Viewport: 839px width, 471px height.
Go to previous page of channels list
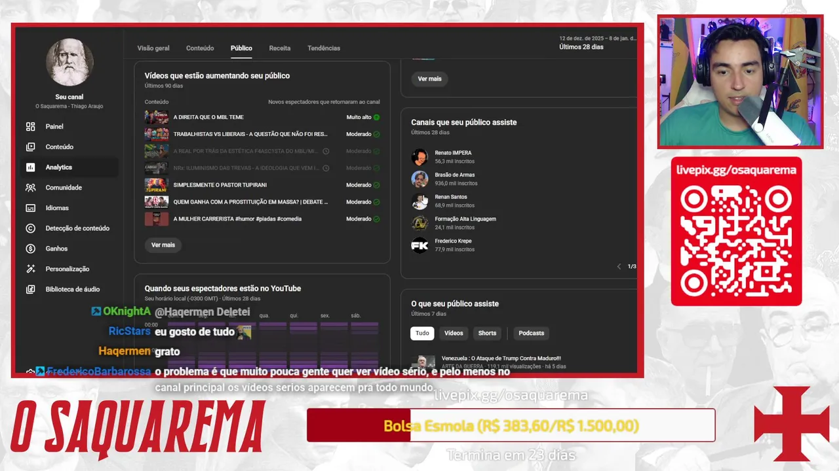(619, 266)
